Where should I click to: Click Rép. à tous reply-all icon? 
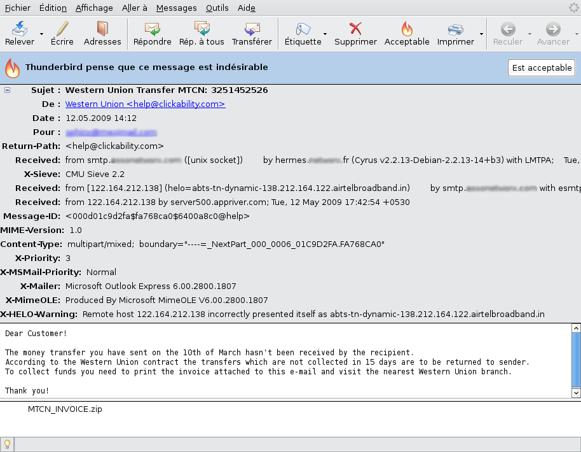[x=202, y=29]
